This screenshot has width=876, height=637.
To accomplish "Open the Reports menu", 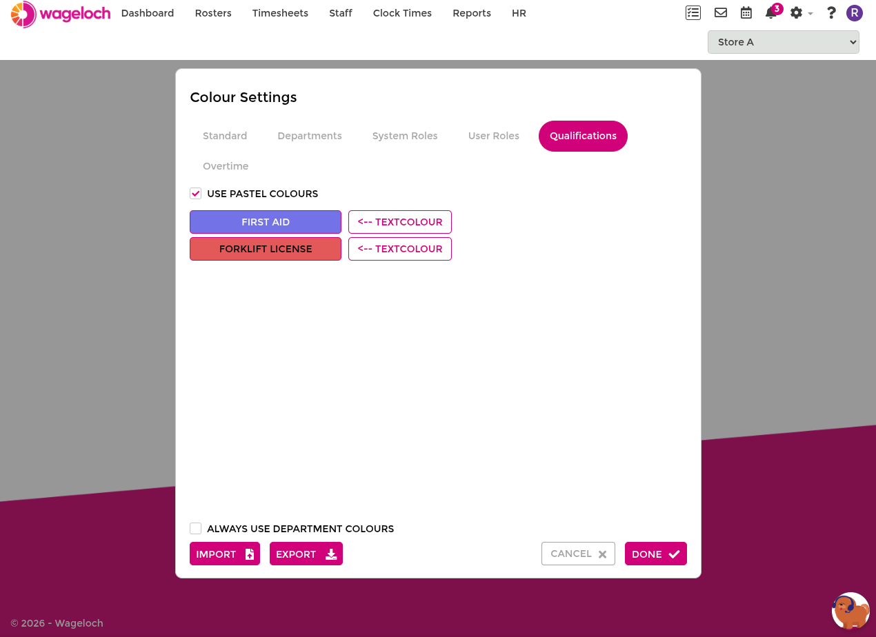I will pyautogui.click(x=472, y=13).
